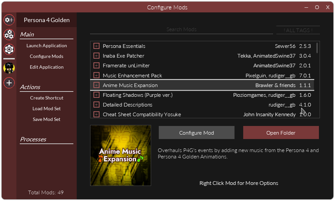Click Create Shortcut under Actions
This screenshot has height=201, width=335.
tap(47, 98)
